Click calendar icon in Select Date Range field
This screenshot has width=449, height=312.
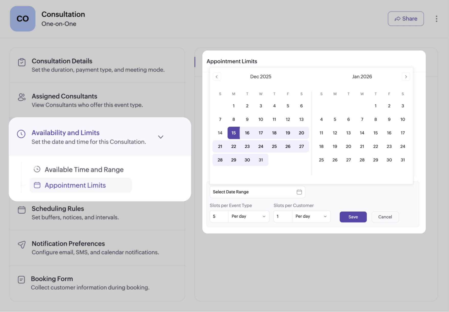click(299, 192)
